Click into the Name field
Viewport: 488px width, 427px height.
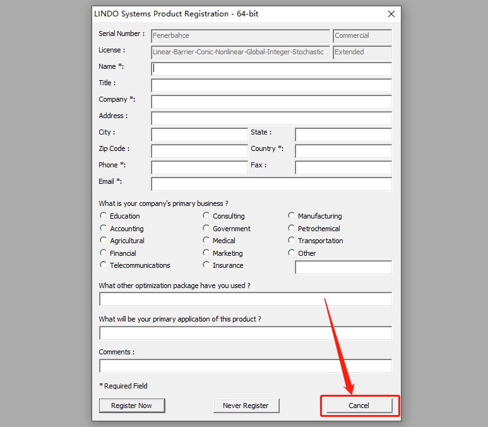271,69
